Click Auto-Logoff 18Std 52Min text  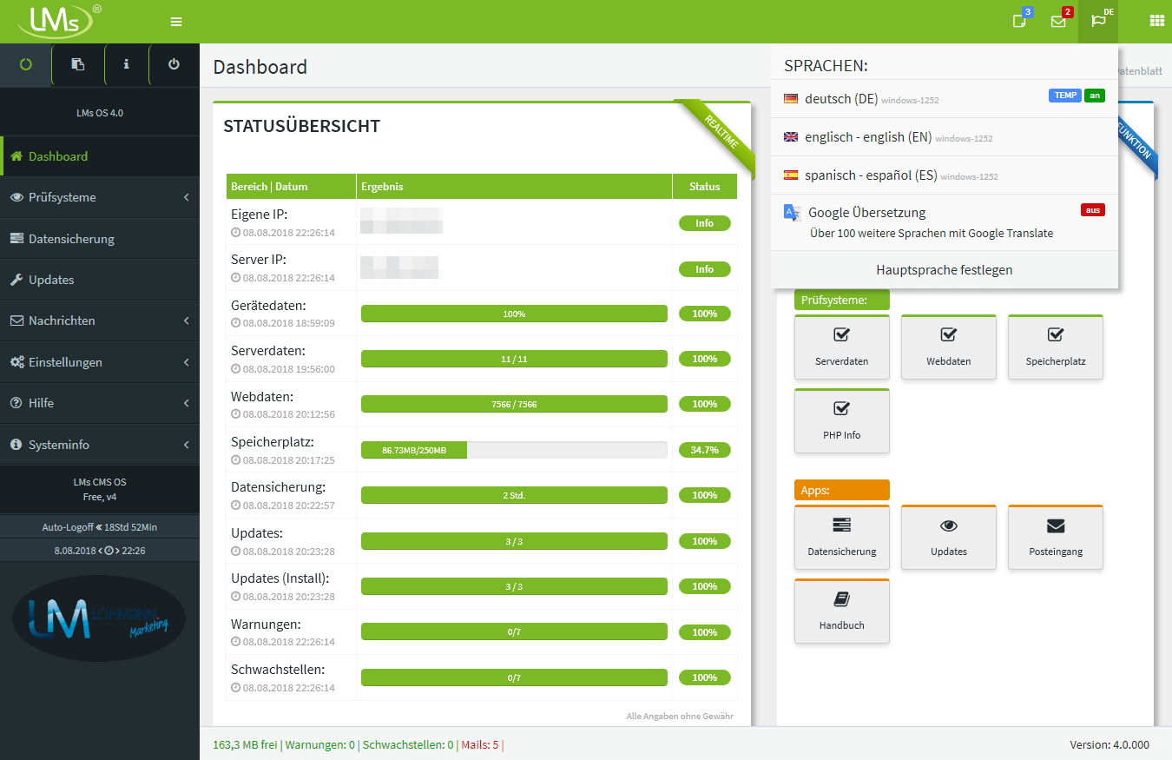(x=100, y=527)
